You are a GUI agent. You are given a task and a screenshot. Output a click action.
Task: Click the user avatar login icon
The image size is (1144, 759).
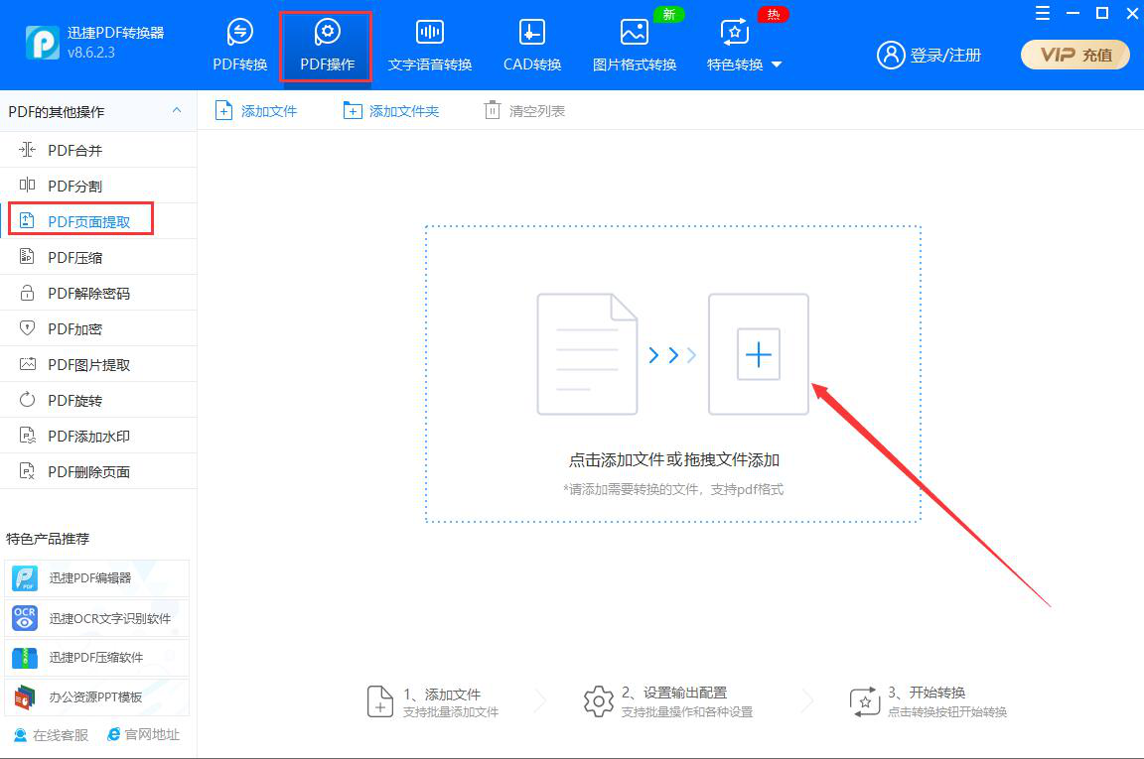point(891,55)
